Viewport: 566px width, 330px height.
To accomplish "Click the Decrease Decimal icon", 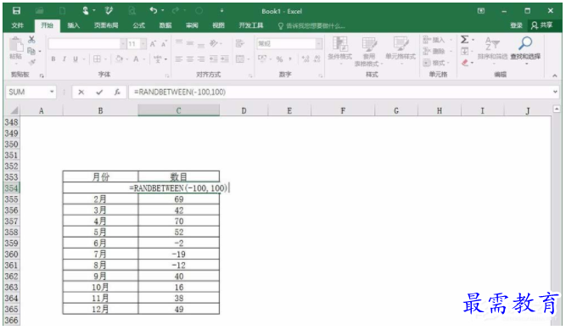I will click(x=317, y=59).
